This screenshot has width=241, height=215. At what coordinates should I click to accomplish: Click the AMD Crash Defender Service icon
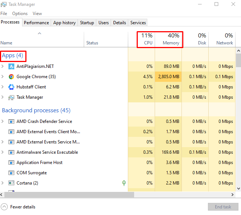11,121
